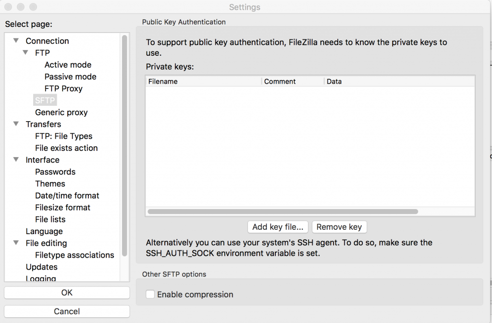This screenshot has height=323, width=492.
Task: Click the Comment column header
Action: 280,82
